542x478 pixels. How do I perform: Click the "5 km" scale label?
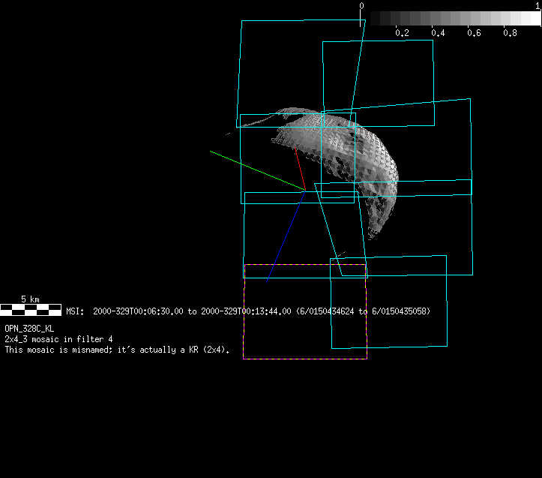30,299
